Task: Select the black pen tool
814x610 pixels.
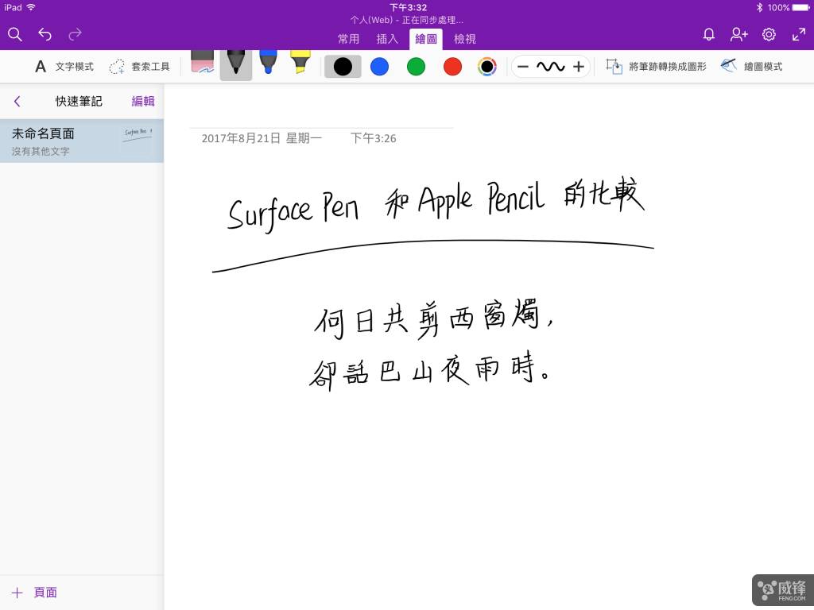Action: pos(236,64)
